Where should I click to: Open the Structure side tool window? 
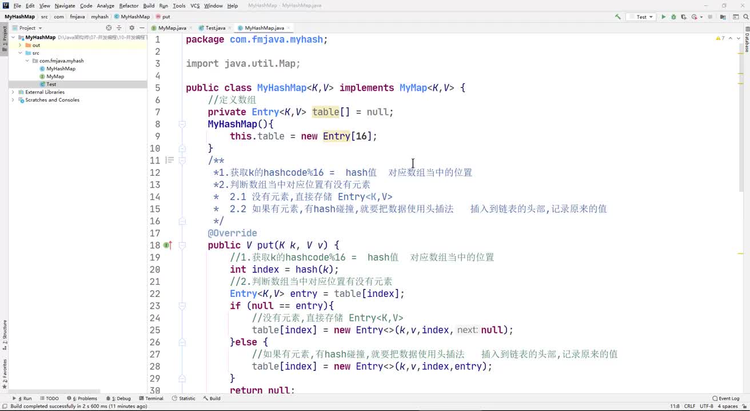4,335
